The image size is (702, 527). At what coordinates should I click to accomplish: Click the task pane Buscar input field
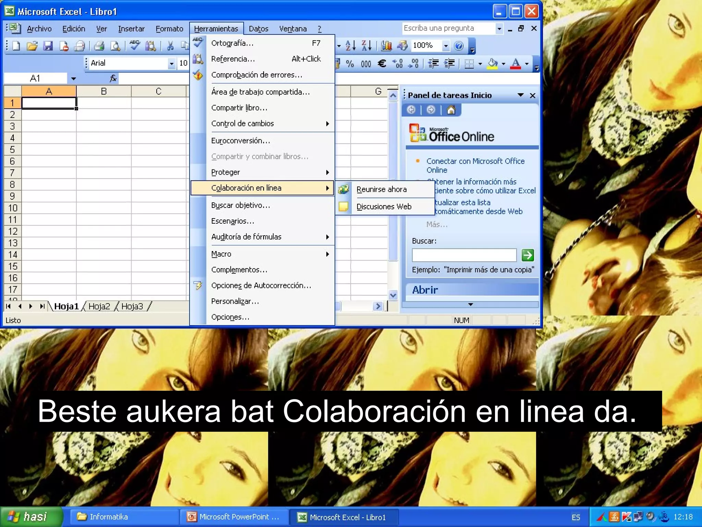click(x=464, y=255)
